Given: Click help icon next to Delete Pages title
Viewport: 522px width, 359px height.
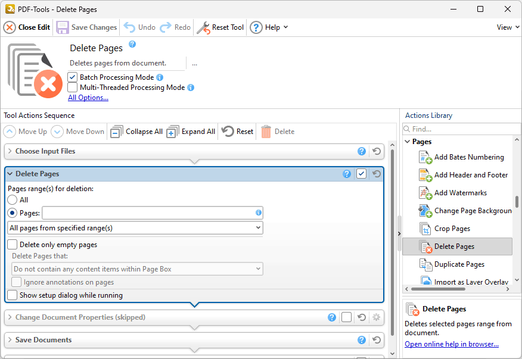Looking at the screenshot, I should (132, 44).
